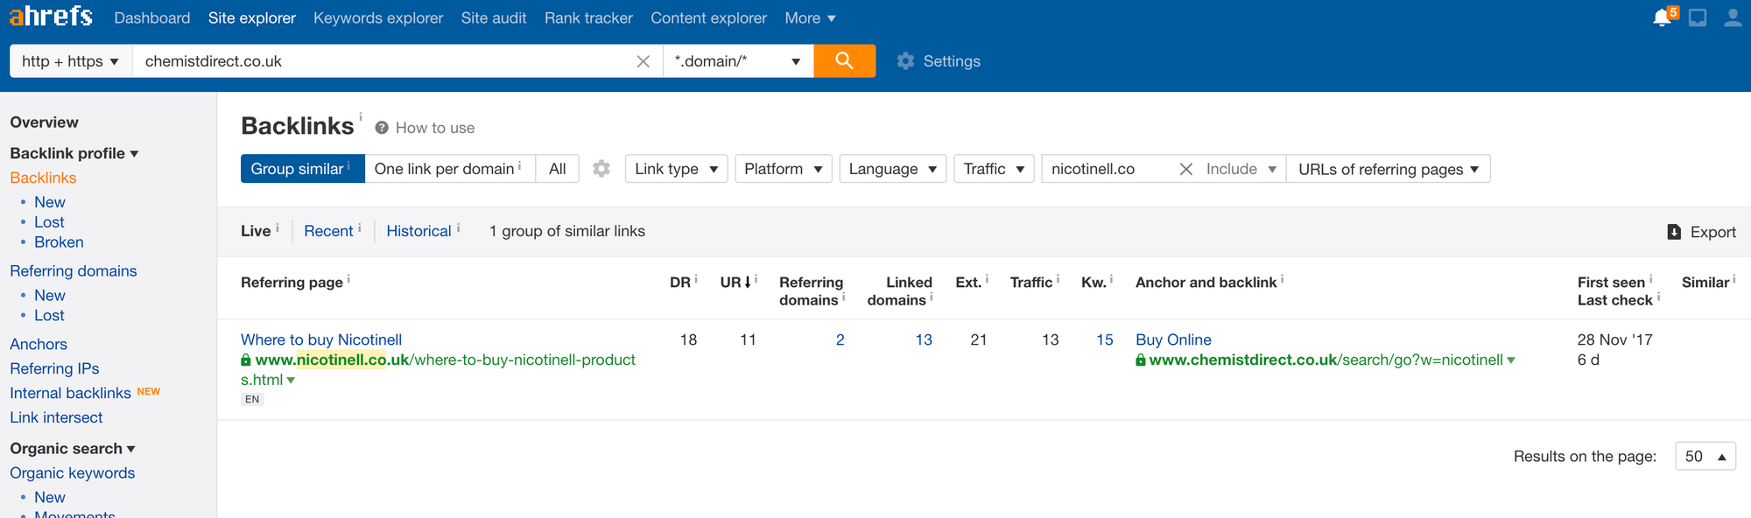Switch to the Historical tab
The image size is (1751, 518).
[418, 231]
